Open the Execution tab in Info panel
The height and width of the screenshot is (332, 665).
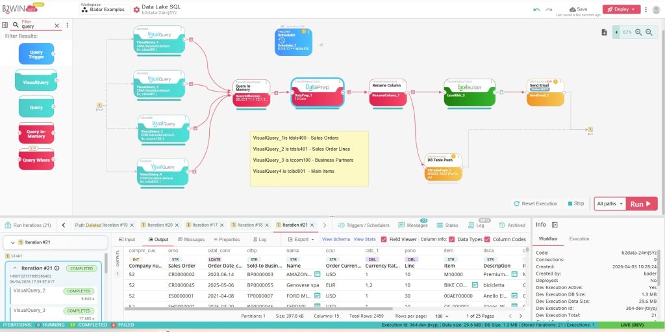579,239
